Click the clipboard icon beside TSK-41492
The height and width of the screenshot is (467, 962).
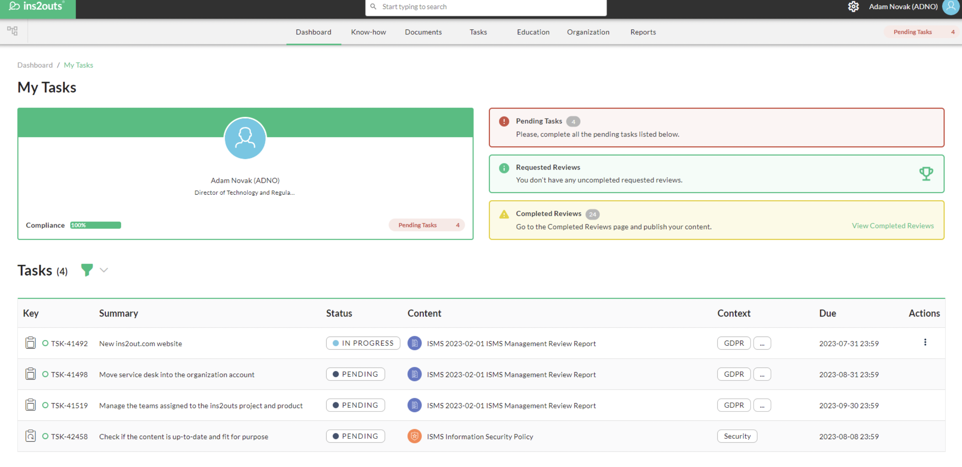pyautogui.click(x=31, y=343)
